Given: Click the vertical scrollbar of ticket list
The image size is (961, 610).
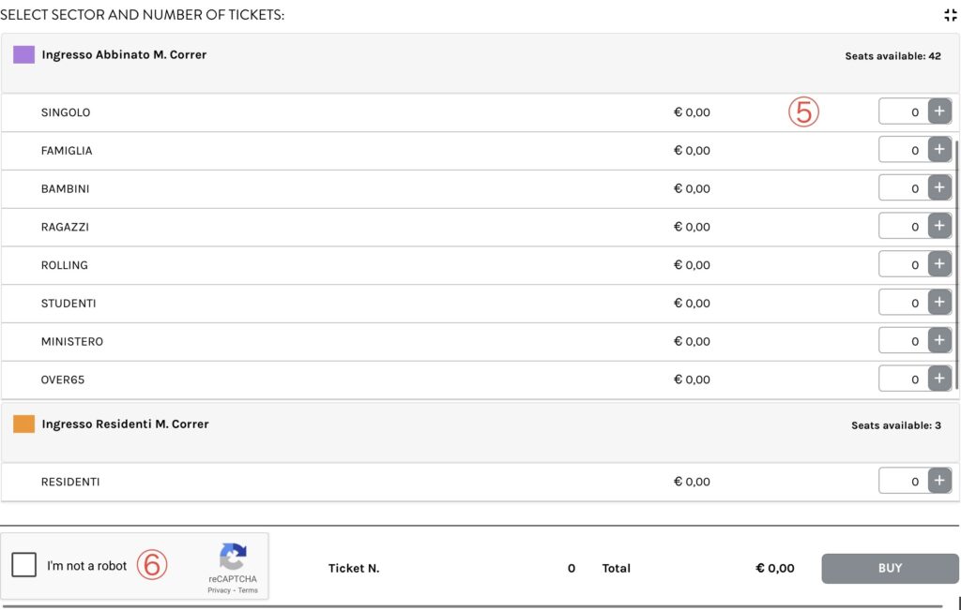Looking at the screenshot, I should pyautogui.click(x=956, y=262).
